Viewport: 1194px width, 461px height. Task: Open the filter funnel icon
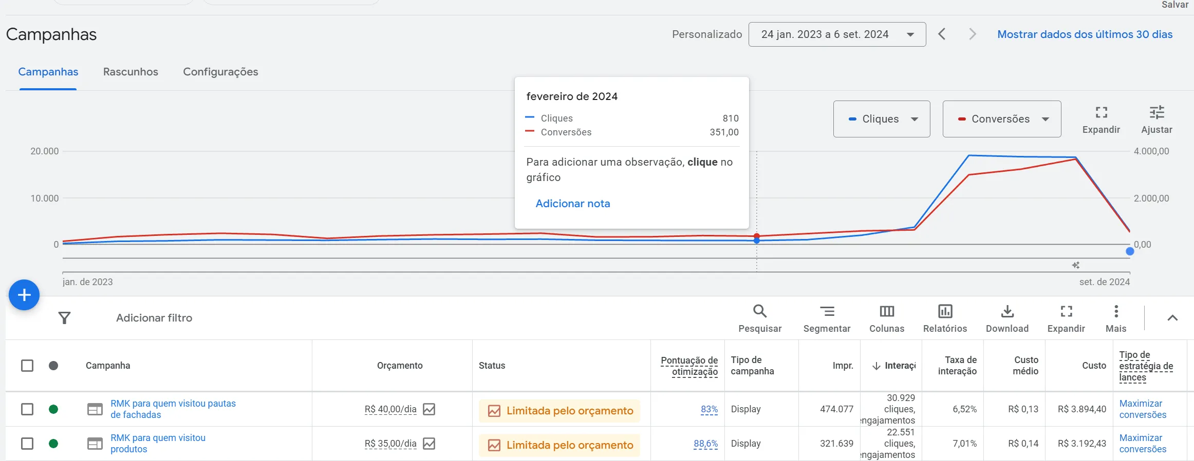(64, 318)
